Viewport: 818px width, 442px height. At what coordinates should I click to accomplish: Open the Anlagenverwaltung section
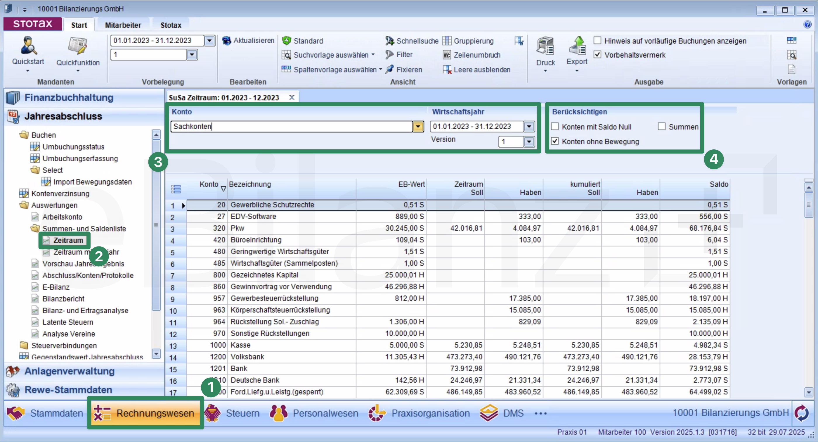point(84,371)
